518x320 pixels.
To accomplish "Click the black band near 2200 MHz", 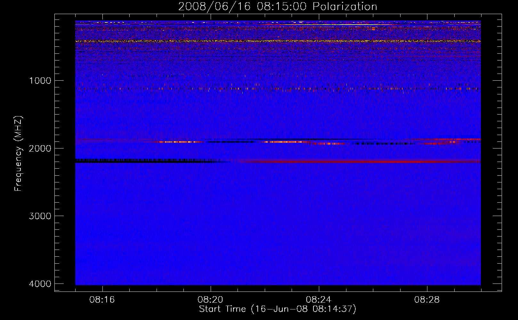I will pos(147,161).
